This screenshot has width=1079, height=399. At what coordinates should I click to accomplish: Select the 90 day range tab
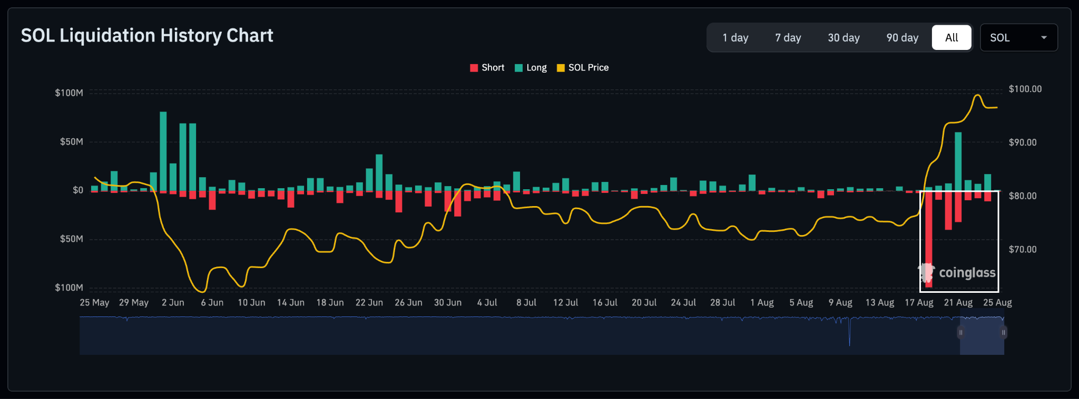pyautogui.click(x=902, y=38)
